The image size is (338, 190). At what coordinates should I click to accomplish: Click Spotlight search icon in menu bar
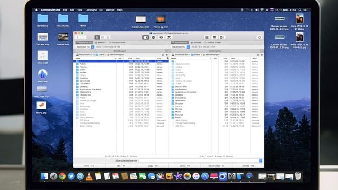click(x=300, y=10)
